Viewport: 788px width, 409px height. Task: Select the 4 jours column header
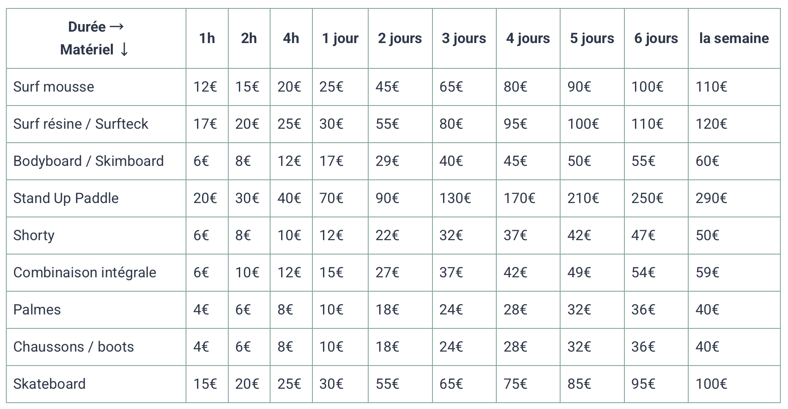coord(528,38)
